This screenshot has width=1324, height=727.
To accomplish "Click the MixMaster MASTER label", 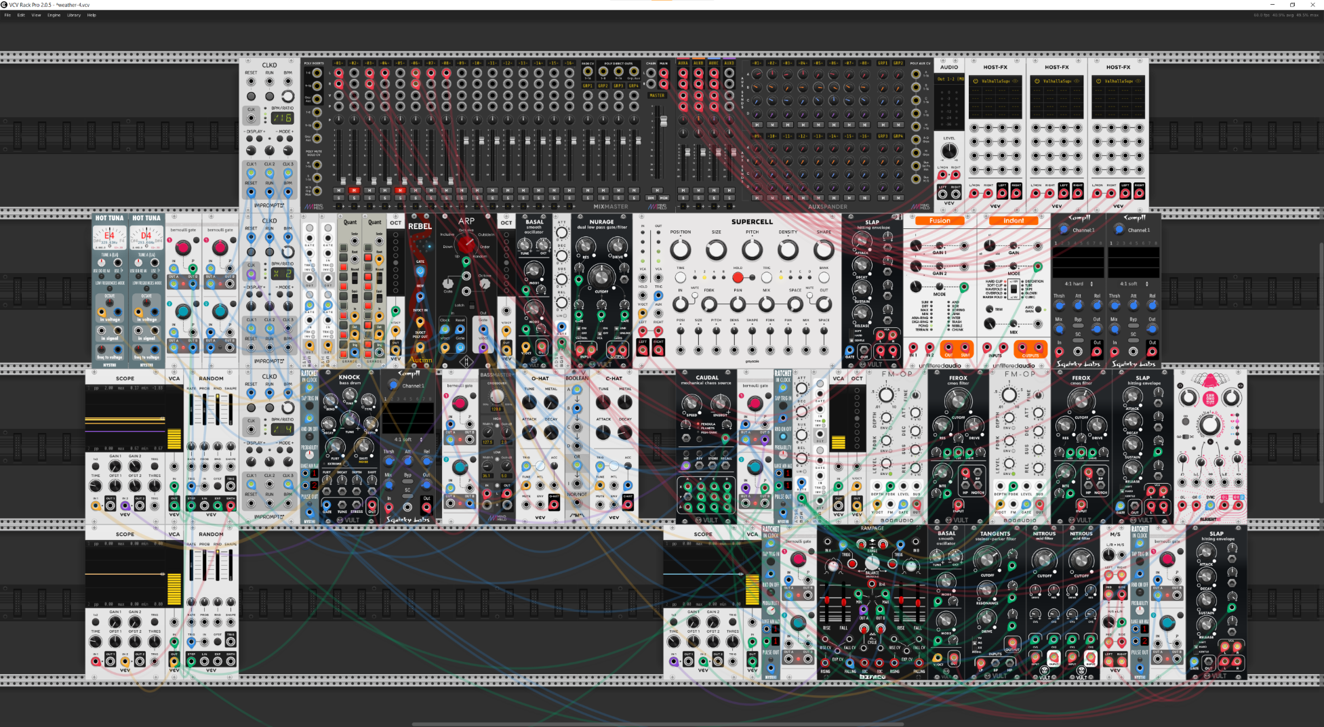I will [657, 96].
